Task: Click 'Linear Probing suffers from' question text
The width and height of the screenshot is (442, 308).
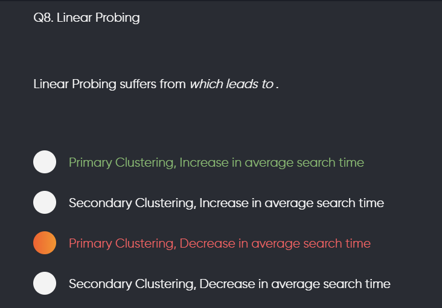Action: pyautogui.click(x=110, y=85)
